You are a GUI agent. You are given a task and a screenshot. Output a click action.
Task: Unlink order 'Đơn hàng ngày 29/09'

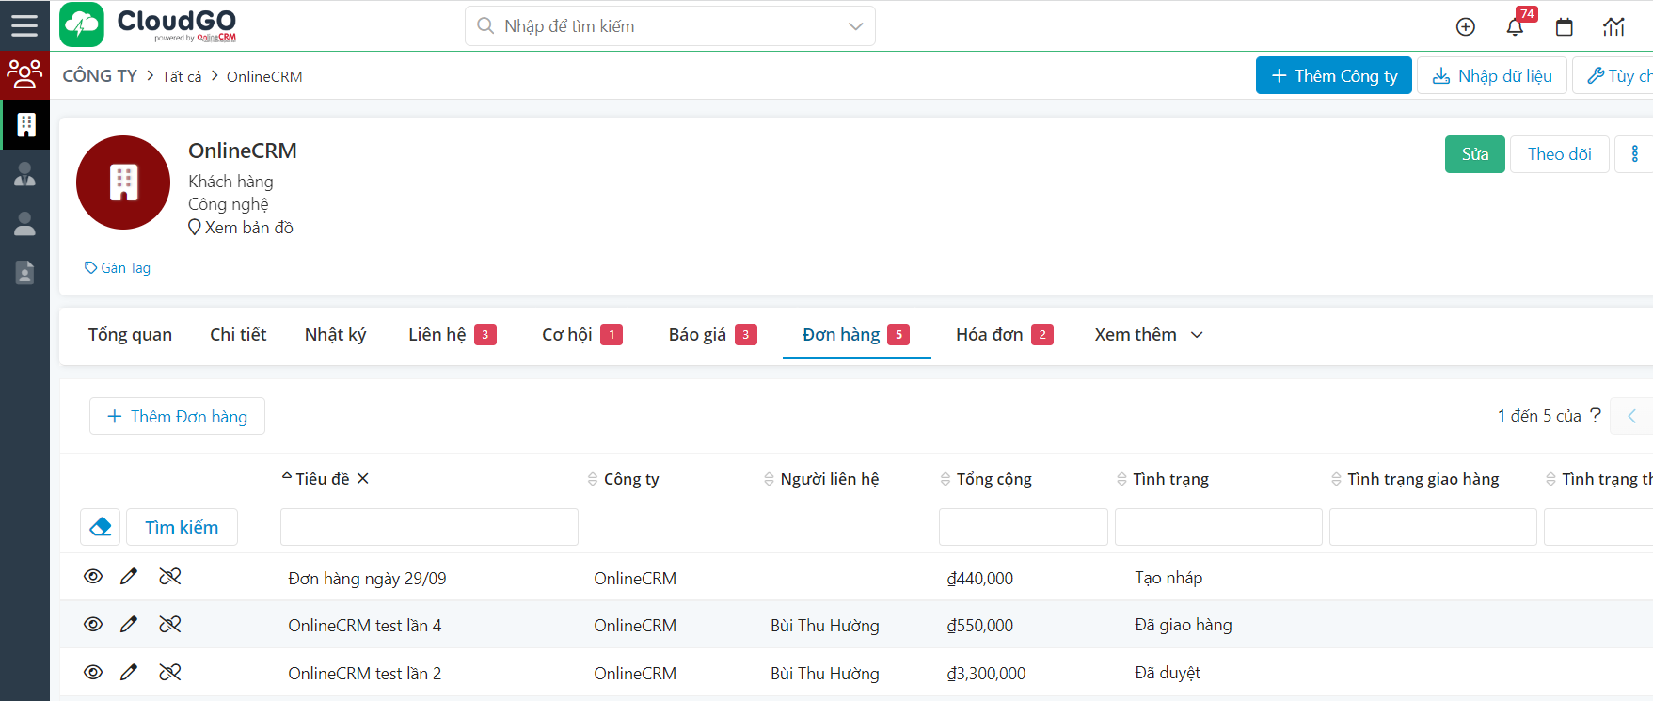pyautogui.click(x=170, y=577)
